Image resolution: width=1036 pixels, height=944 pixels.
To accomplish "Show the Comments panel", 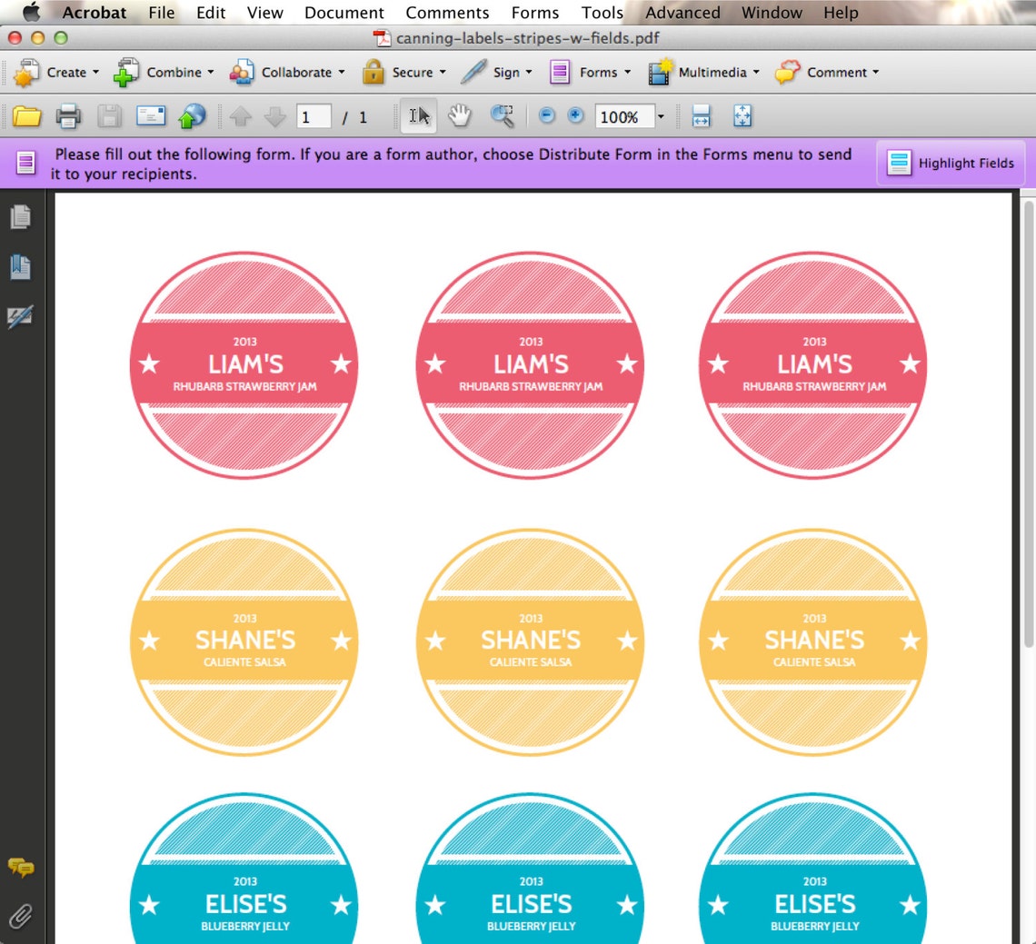I will pos(20,869).
